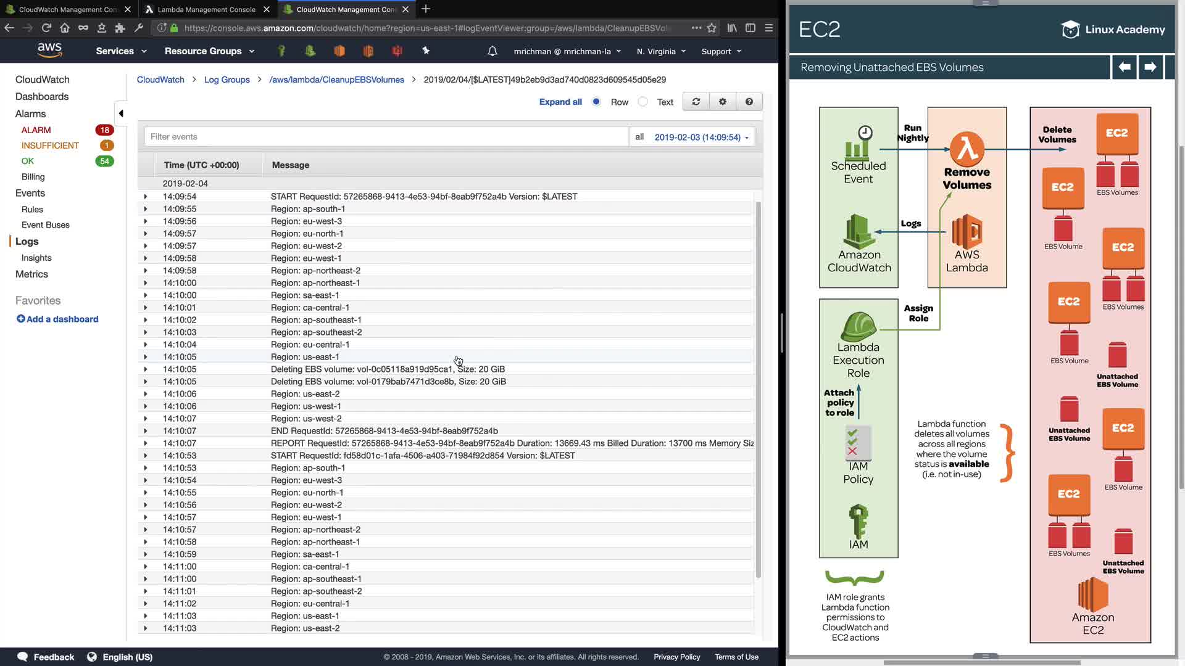Viewport: 1185px width, 666px height.
Task: Open the log viewer settings gear
Action: tap(723, 102)
